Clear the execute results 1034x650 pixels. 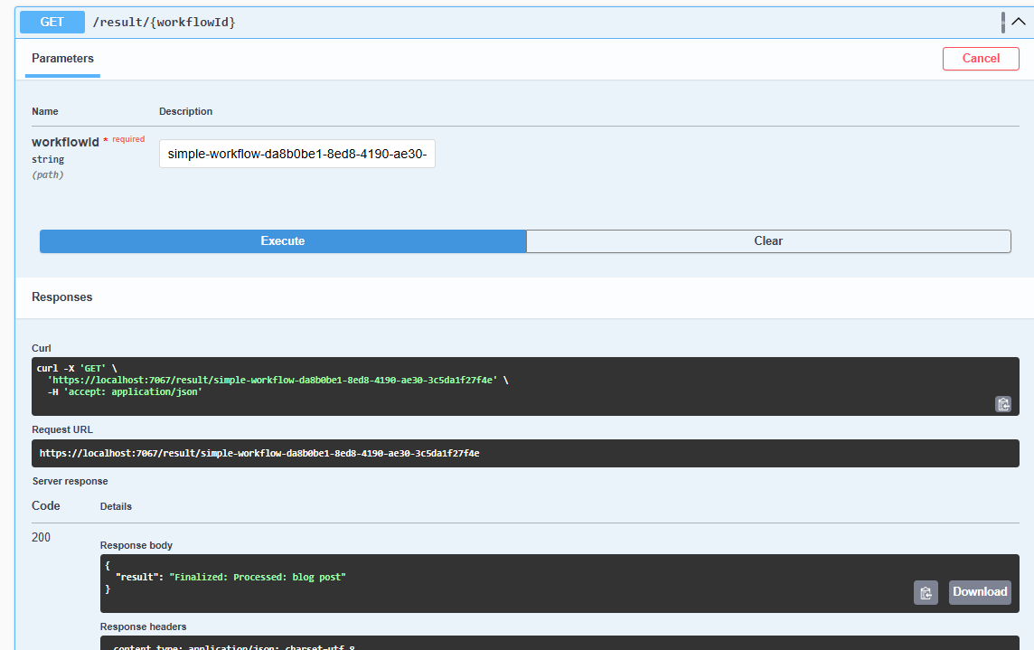(768, 240)
